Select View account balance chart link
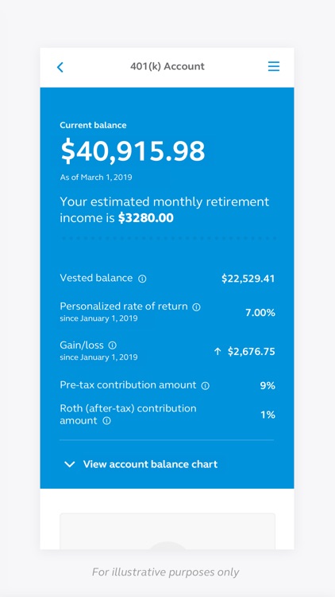This screenshot has height=597, width=335. [150, 464]
